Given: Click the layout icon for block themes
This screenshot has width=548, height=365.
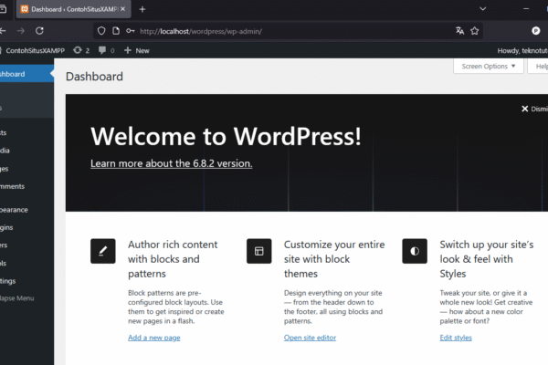Looking at the screenshot, I should [x=259, y=251].
